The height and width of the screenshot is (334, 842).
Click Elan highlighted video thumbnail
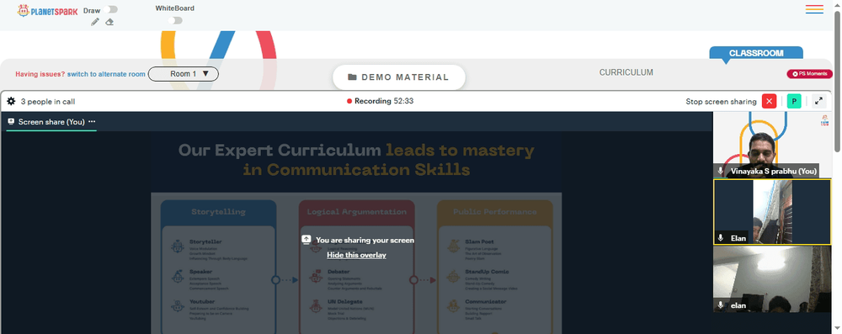pos(771,212)
